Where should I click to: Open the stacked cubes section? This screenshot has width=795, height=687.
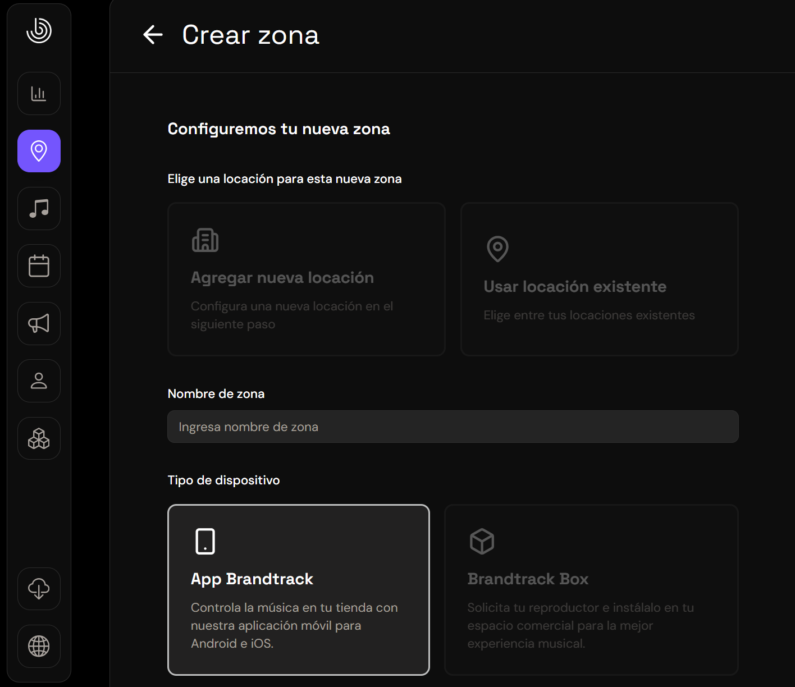39,438
